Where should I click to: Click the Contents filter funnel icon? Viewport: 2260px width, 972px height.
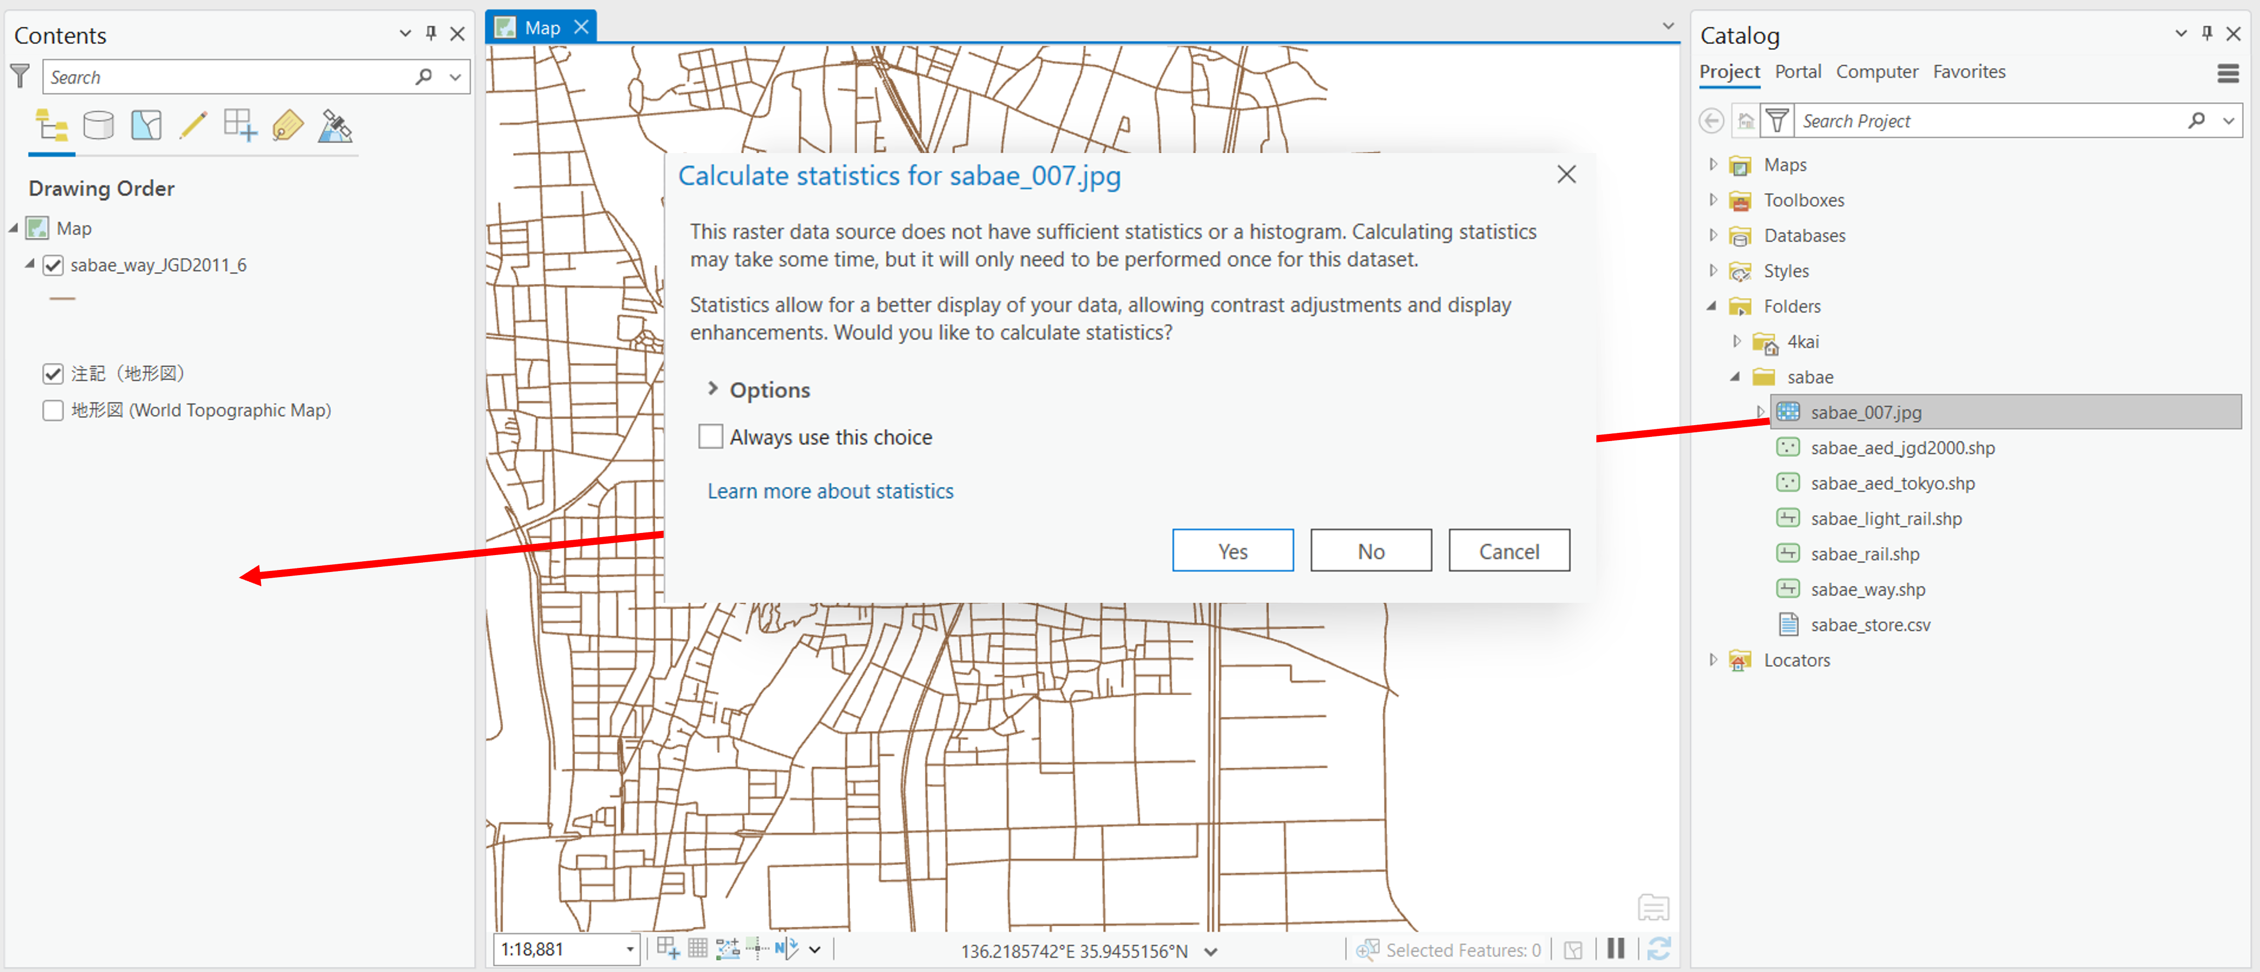(x=20, y=77)
